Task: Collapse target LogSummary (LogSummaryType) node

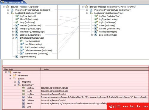Action: pos(87,13)
